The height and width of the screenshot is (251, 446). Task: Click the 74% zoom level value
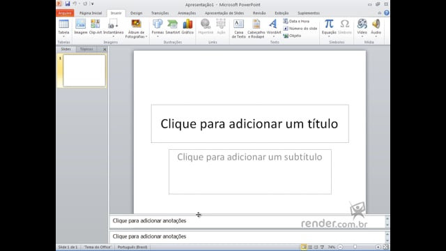point(332,247)
